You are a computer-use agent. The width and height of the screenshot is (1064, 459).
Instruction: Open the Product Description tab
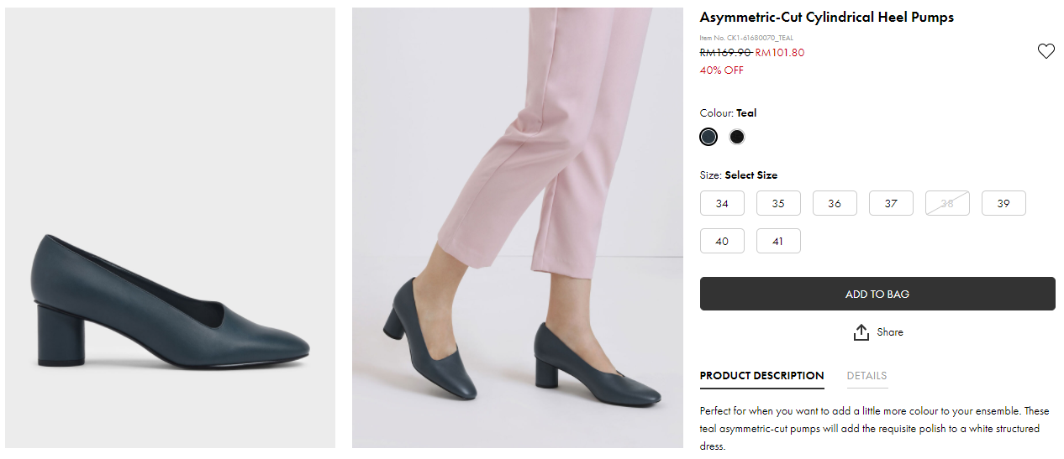(761, 376)
